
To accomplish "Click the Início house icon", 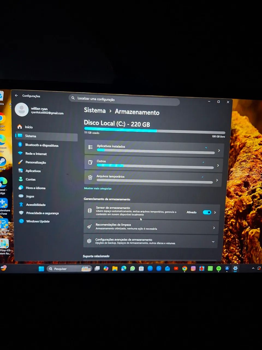I will tap(20, 127).
